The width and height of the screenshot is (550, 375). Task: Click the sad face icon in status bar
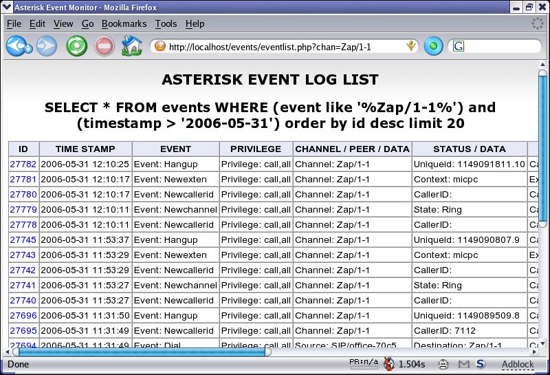tap(444, 364)
